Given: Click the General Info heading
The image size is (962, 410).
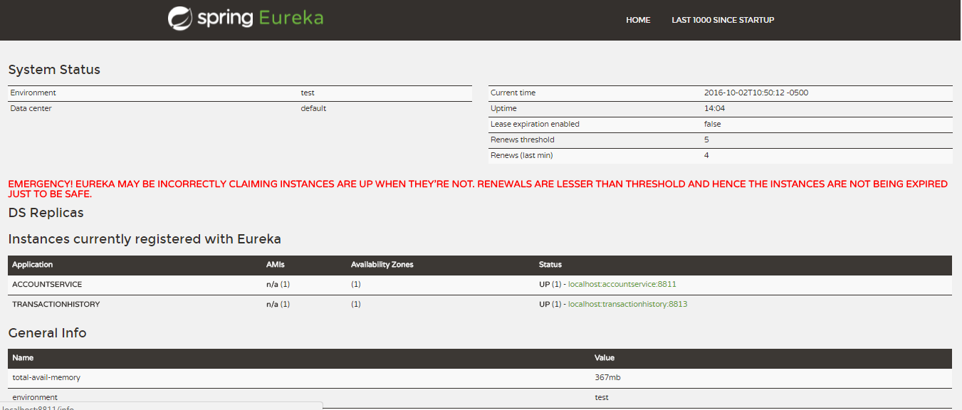Looking at the screenshot, I should pyautogui.click(x=47, y=333).
